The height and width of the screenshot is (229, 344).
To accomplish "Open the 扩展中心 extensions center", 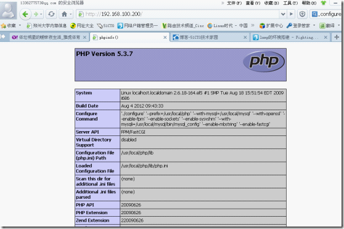I will tap(271, 26).
